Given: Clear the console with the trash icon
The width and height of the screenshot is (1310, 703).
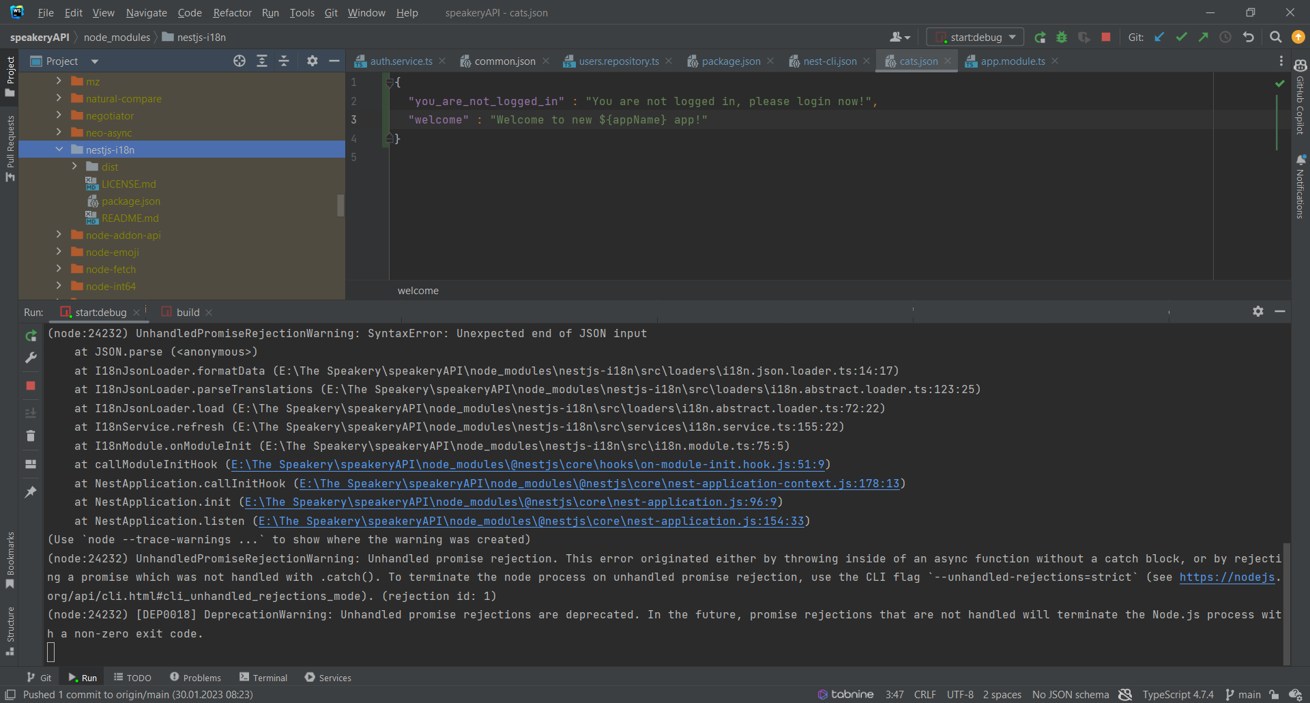Looking at the screenshot, I should 30,435.
